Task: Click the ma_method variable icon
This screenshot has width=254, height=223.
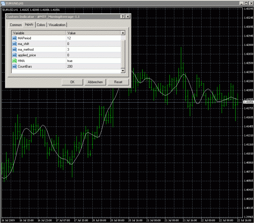Action: [x=14, y=49]
